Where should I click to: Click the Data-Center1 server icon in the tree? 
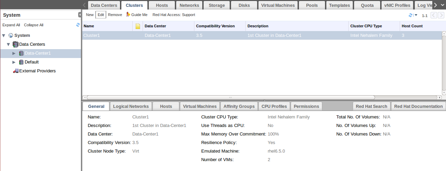[21, 53]
